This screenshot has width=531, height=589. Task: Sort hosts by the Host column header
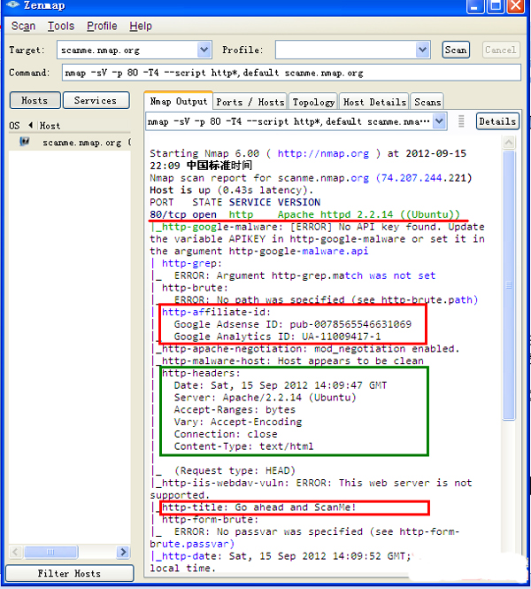[x=50, y=126]
